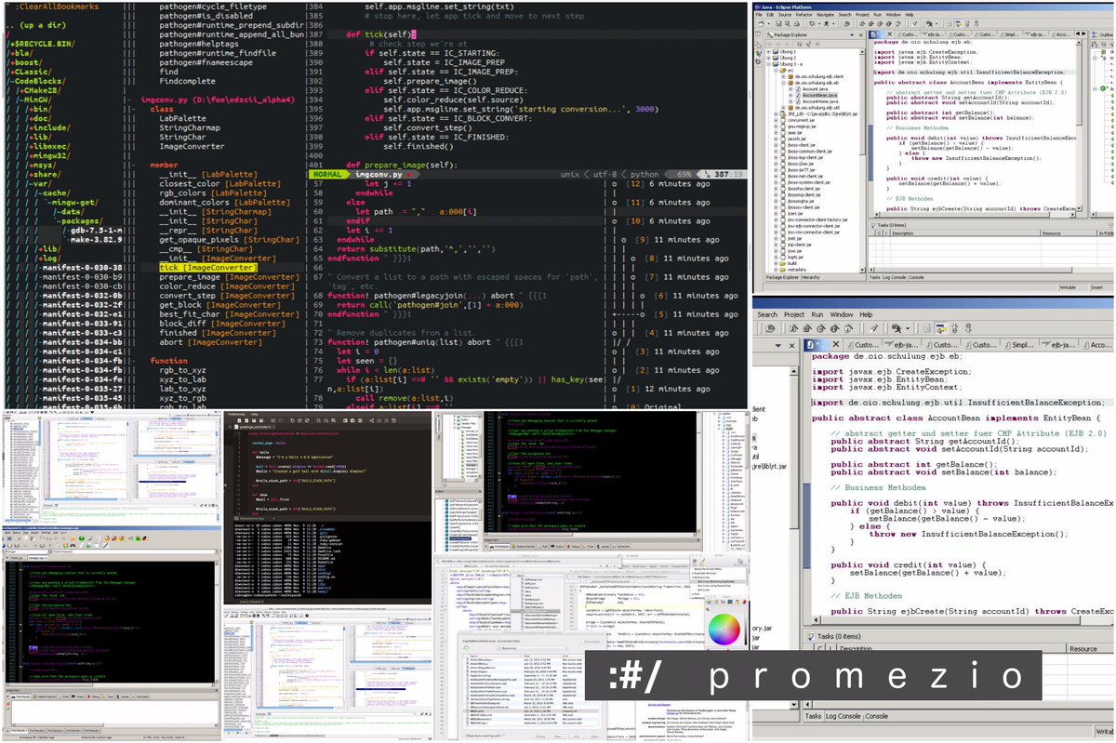
Task: Click Run running-man icon in small Eclipse toolbar
Action: 826,24
